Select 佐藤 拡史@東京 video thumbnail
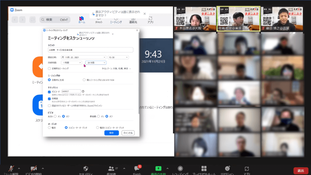Image resolution: width=311 pixels, height=175 pixels. click(x=238, y=19)
